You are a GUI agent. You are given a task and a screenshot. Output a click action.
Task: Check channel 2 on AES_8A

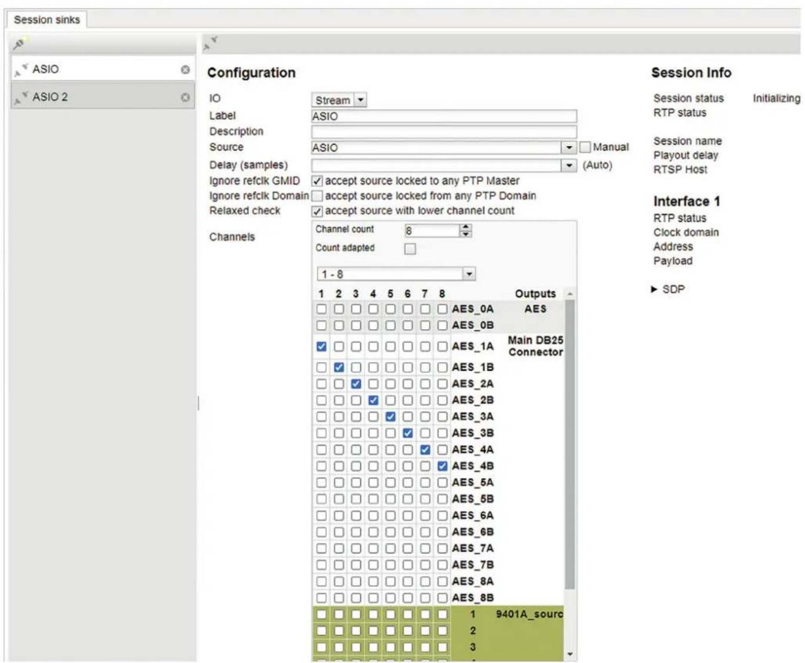coord(339,581)
